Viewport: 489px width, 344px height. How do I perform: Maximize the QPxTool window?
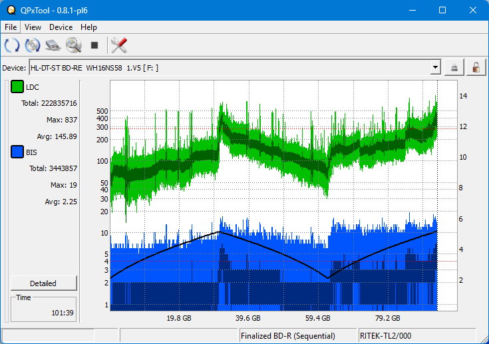point(442,10)
